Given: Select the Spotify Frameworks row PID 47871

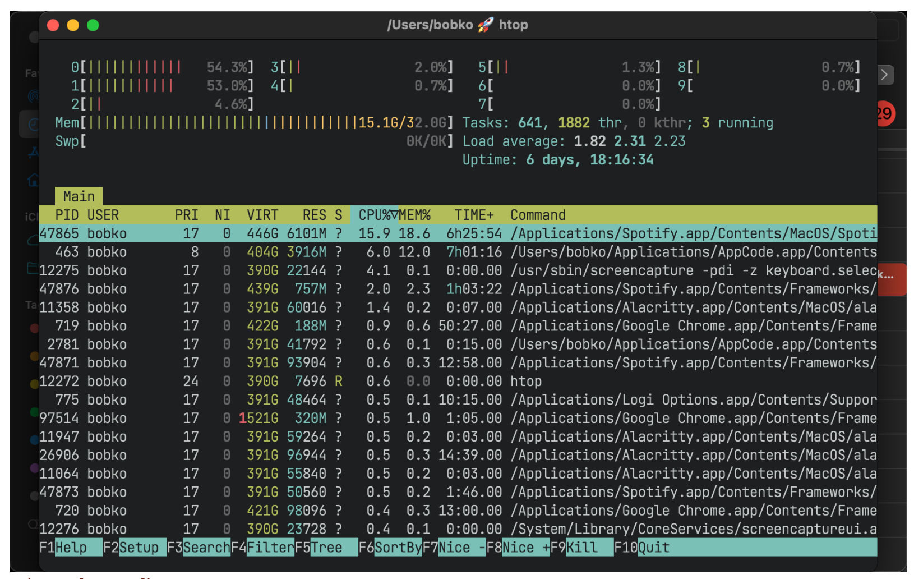Looking at the screenshot, I should [x=458, y=363].
